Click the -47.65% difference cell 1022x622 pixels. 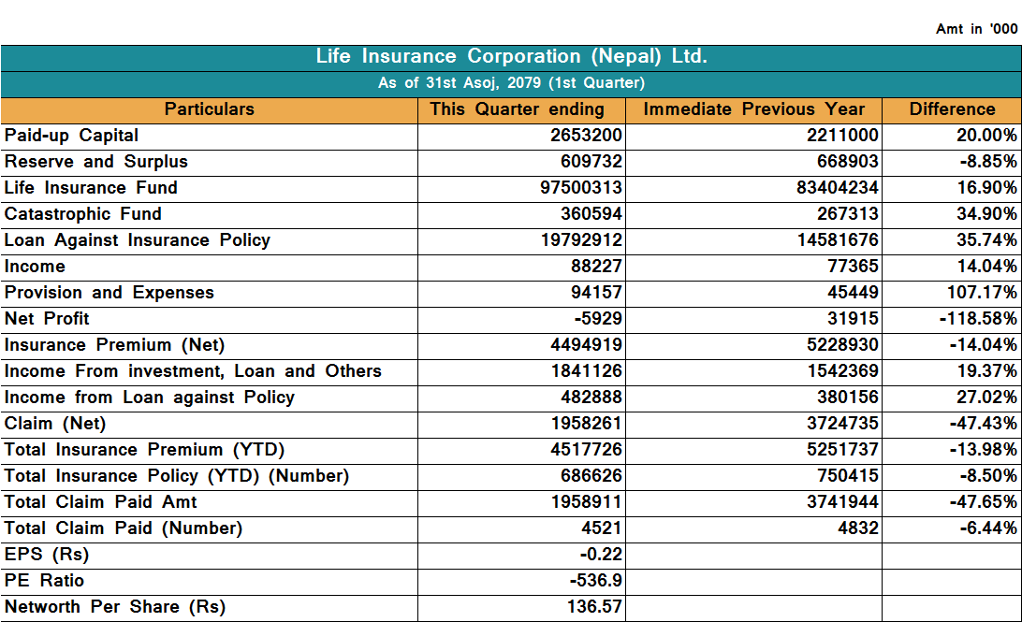[984, 502]
